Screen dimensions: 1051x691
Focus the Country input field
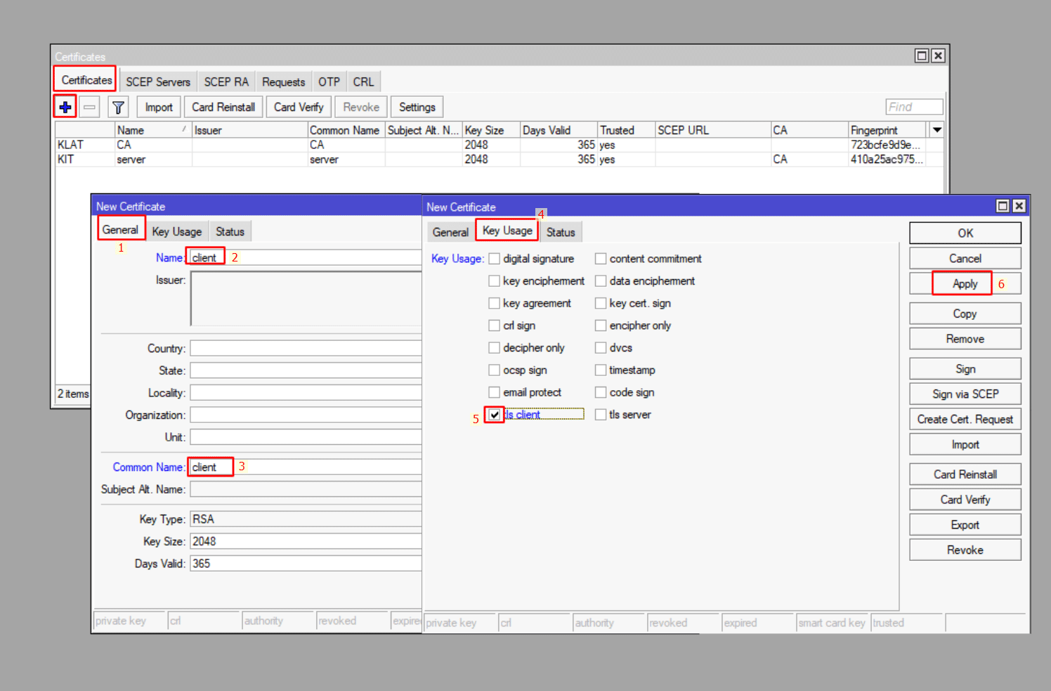click(x=306, y=349)
